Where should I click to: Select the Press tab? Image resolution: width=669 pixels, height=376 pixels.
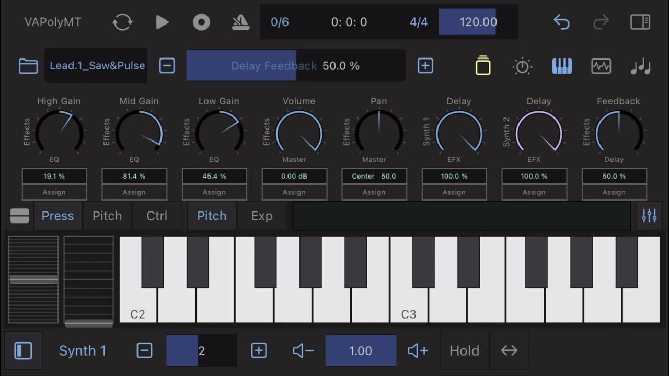coord(57,216)
